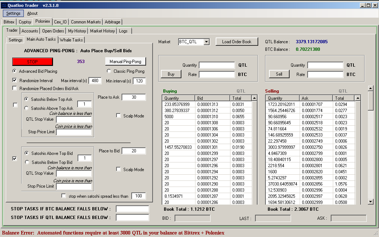Switch to the Bittrex exchange tab
Image resolution: width=379 pixels, height=237 pixels.
point(9,22)
